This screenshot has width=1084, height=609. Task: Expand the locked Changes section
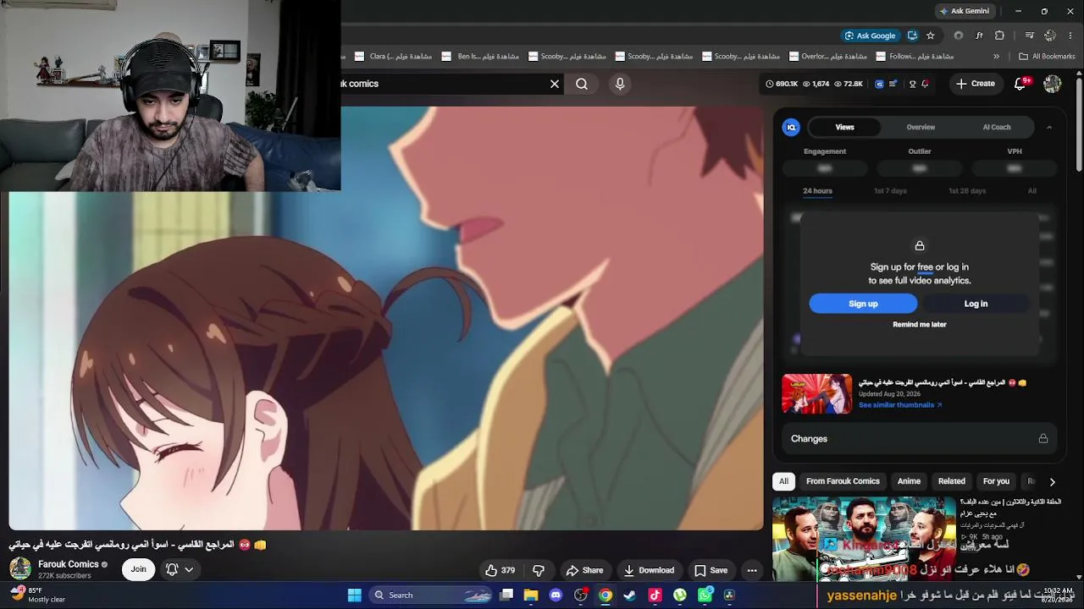point(920,439)
